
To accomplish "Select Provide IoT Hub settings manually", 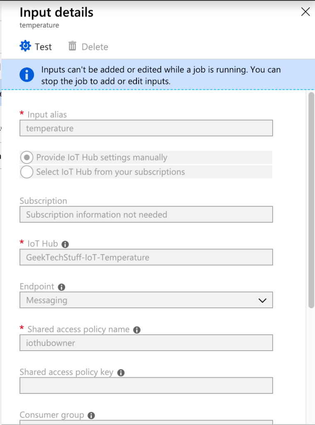I will pyautogui.click(x=26, y=157).
